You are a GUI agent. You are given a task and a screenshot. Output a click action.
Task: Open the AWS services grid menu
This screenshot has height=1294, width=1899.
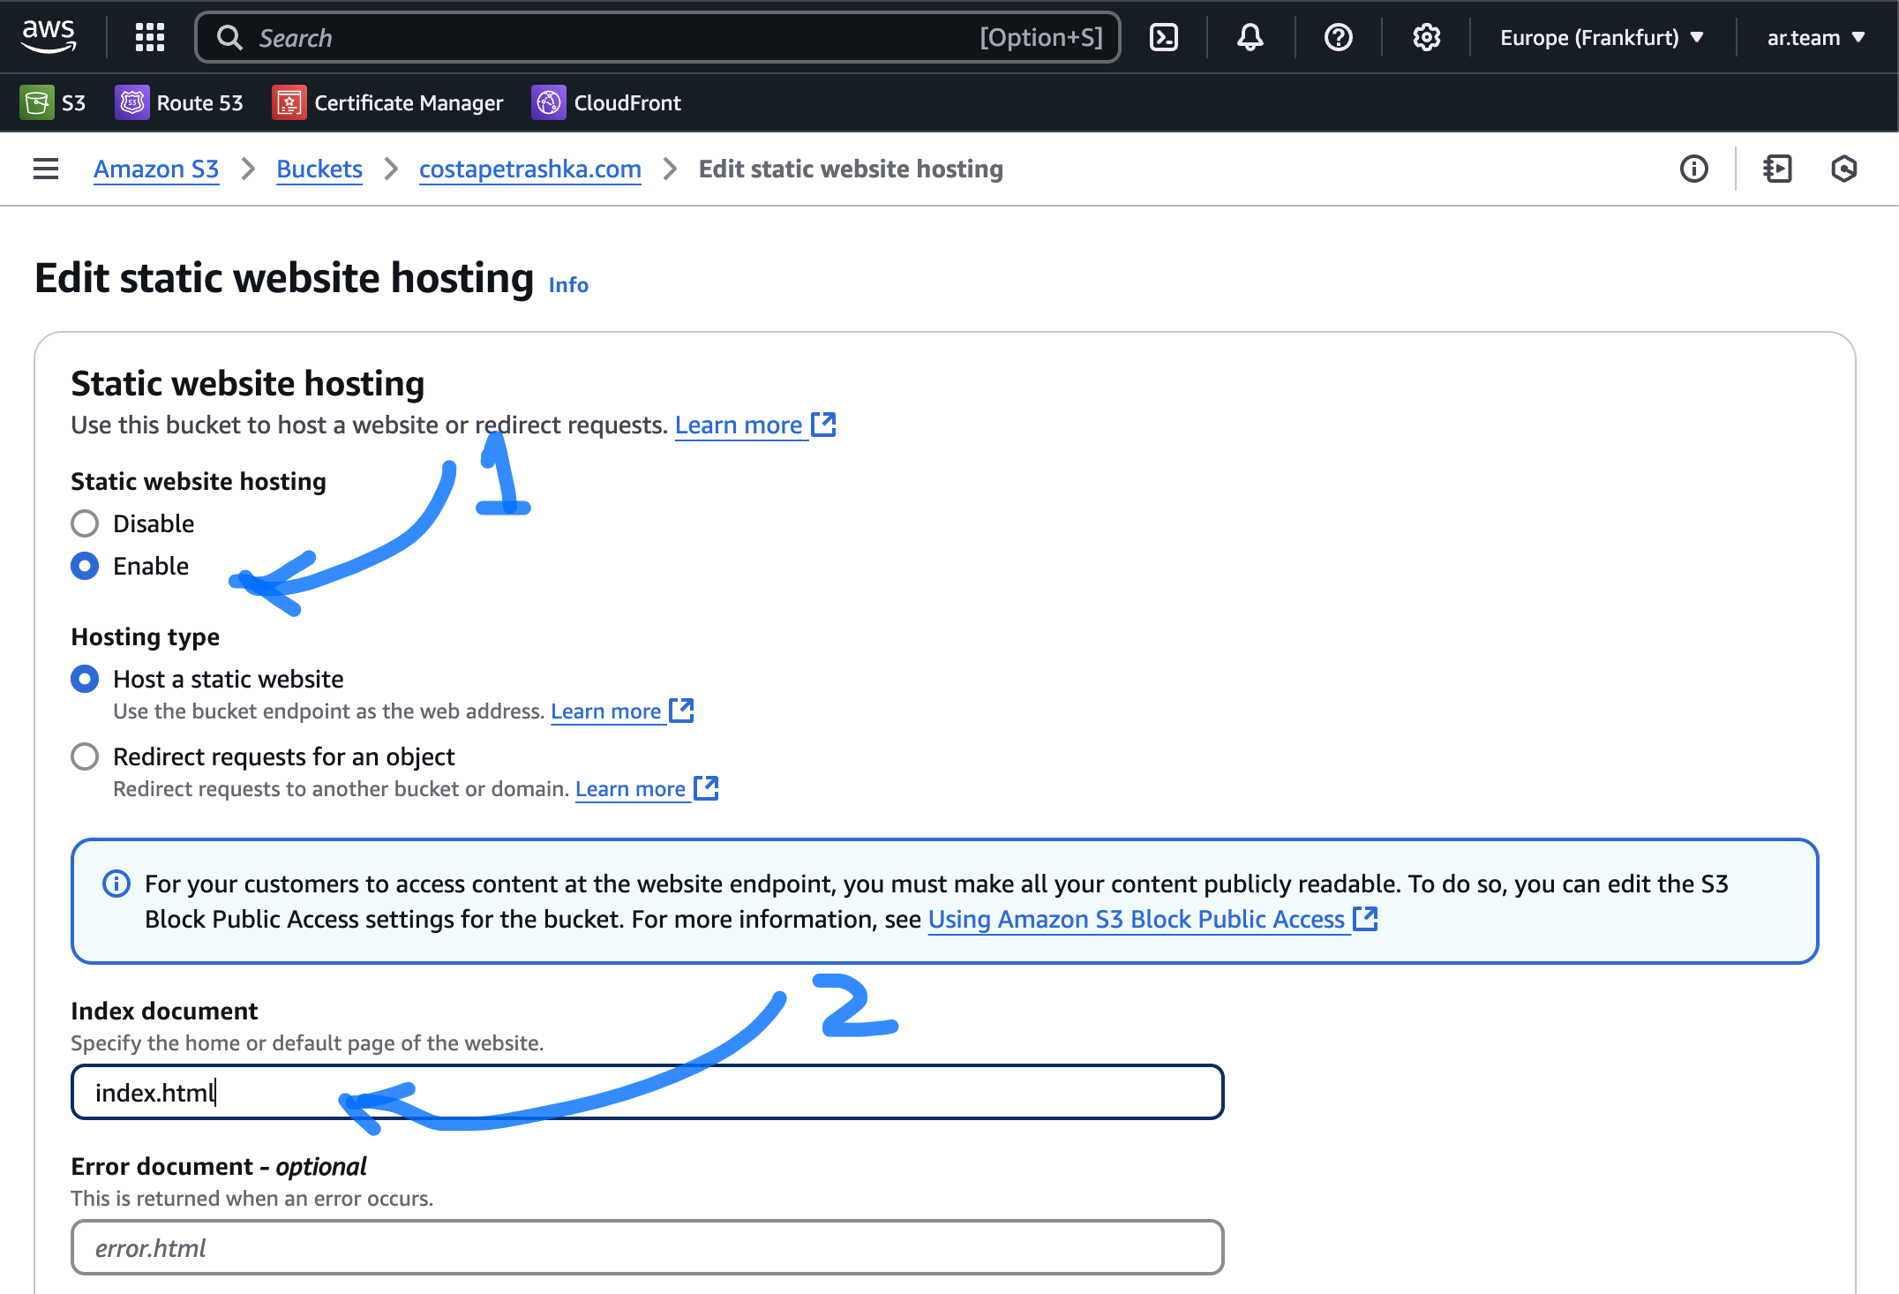tap(150, 37)
